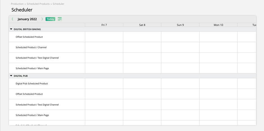This screenshot has width=264, height=131.
Task: Select Scheduled Product / Channel row
Action: 31,47
